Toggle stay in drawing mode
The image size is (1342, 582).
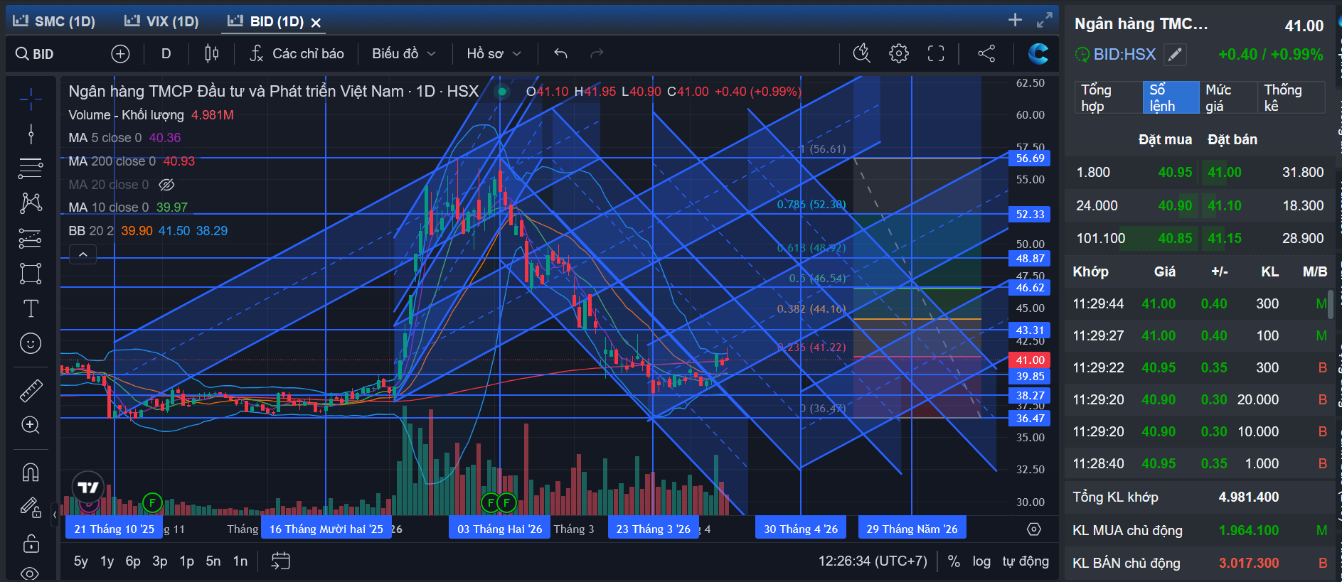31,507
